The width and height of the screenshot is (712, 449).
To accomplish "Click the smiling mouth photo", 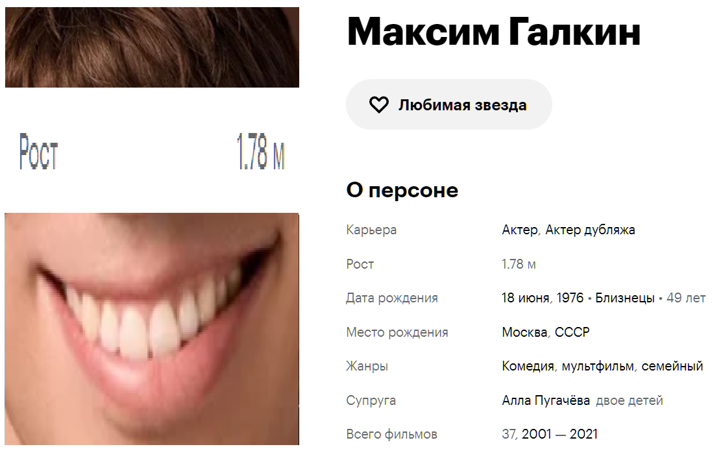I will click(152, 329).
